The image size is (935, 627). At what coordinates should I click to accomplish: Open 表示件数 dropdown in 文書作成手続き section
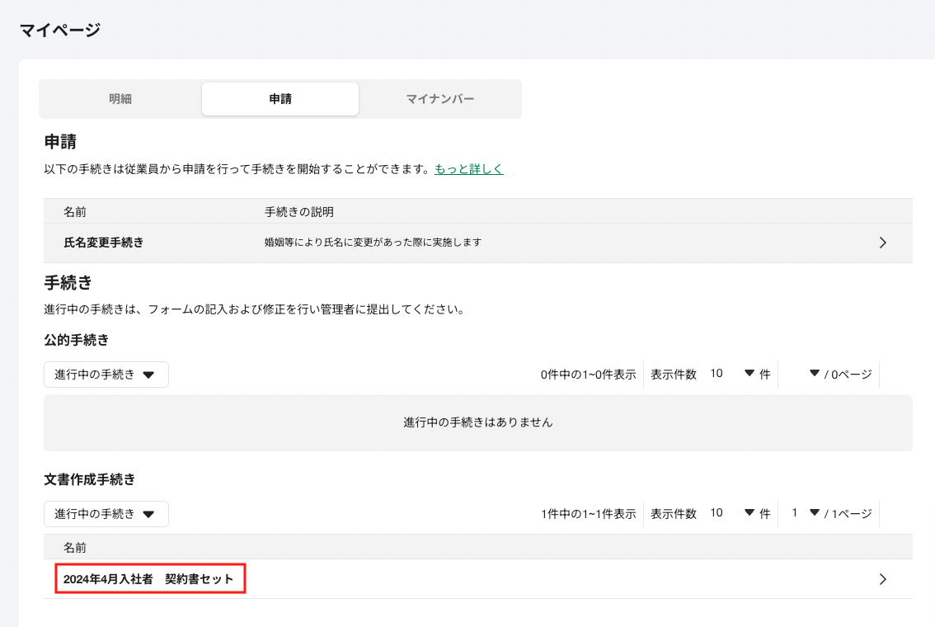coord(731,513)
